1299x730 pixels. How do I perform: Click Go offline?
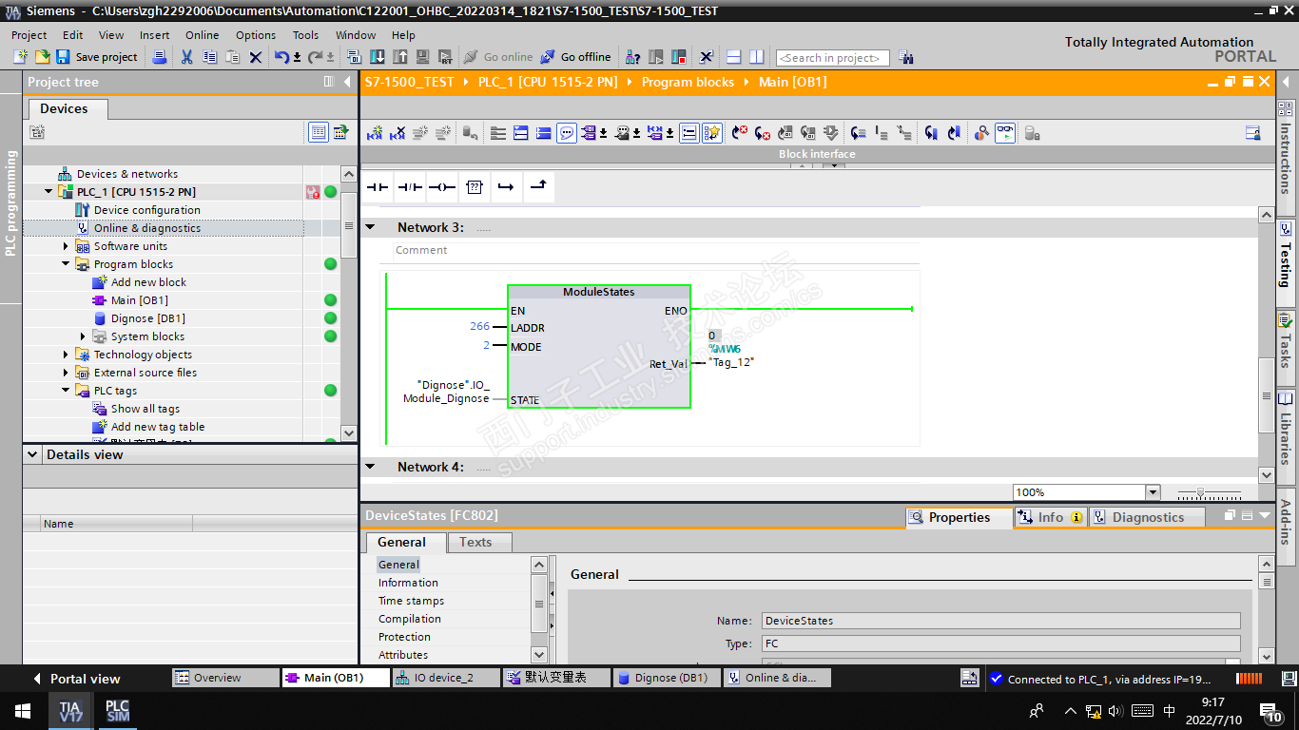coord(576,57)
